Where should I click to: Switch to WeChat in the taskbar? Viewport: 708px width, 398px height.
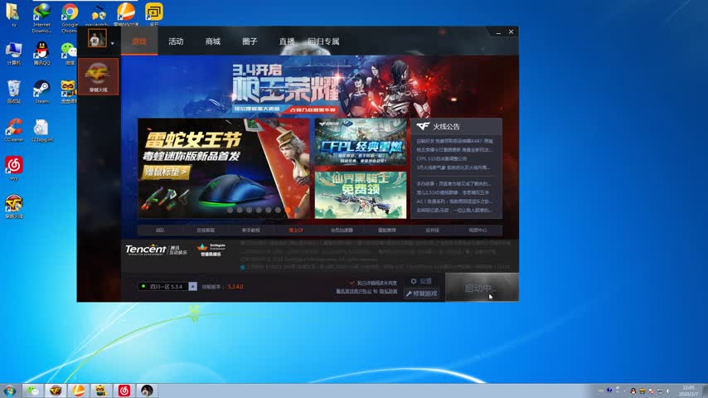click(x=32, y=391)
